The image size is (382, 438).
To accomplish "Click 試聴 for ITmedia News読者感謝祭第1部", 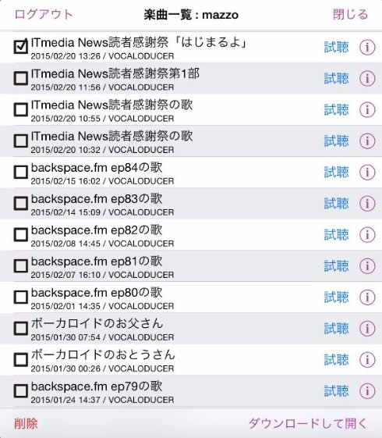I will [x=336, y=79].
